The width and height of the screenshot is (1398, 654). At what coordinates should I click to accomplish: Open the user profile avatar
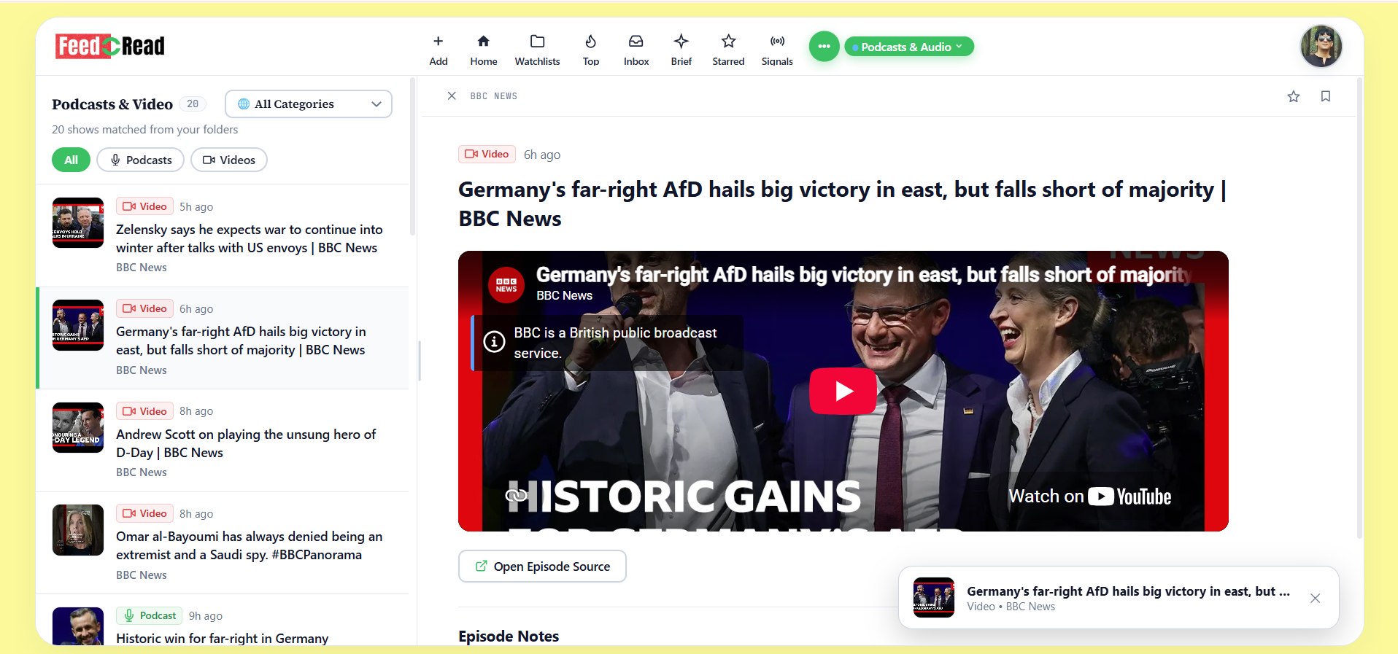click(x=1321, y=46)
